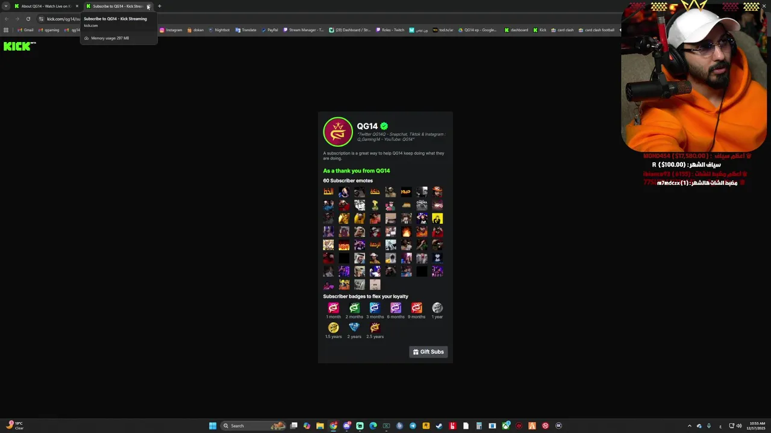Select the 2 months subscriber badge

tap(354, 308)
